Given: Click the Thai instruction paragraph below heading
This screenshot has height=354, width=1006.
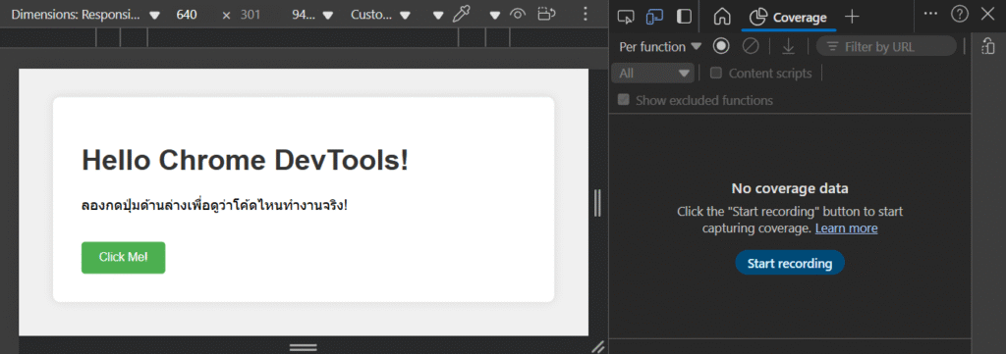Looking at the screenshot, I should 214,206.
